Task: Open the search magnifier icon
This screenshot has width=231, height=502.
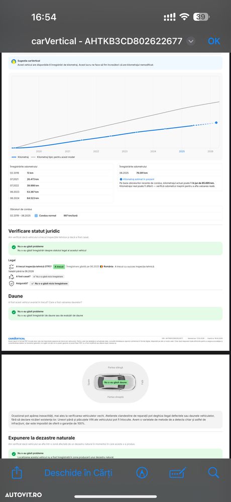Action: click(x=213, y=472)
